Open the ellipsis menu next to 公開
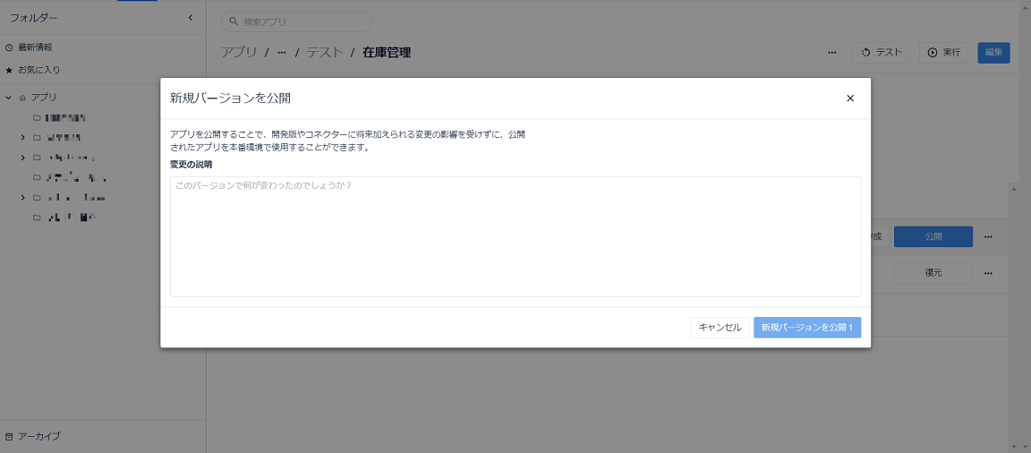Image resolution: width=1031 pixels, height=453 pixels. coord(988,236)
